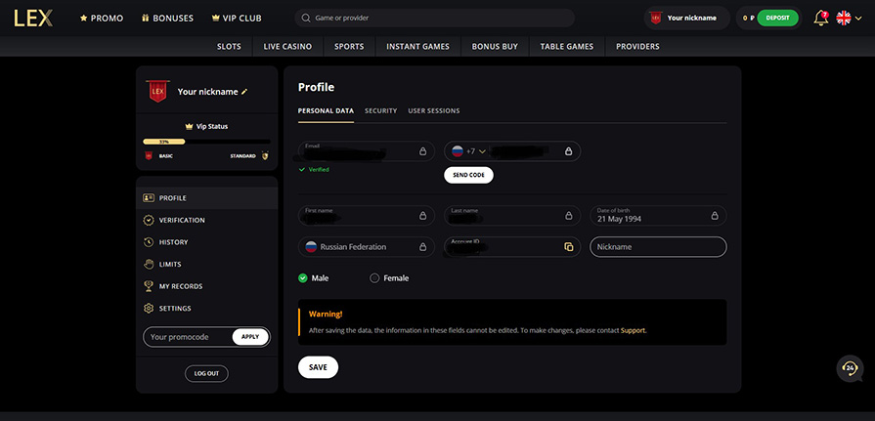Apply the promocode with Apply button

point(250,337)
